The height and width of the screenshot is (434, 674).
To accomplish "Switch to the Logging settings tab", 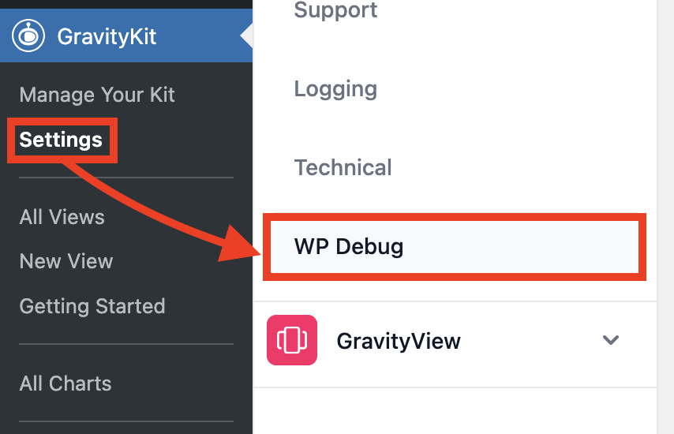I will [x=335, y=88].
